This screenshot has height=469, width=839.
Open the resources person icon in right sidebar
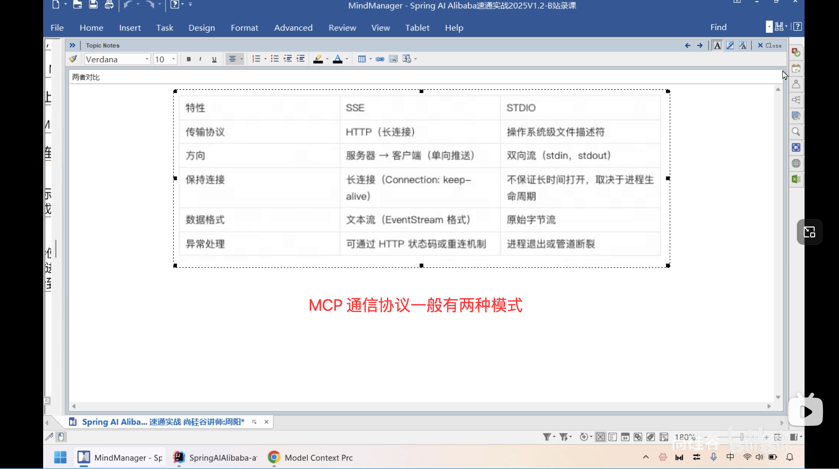[x=796, y=84]
